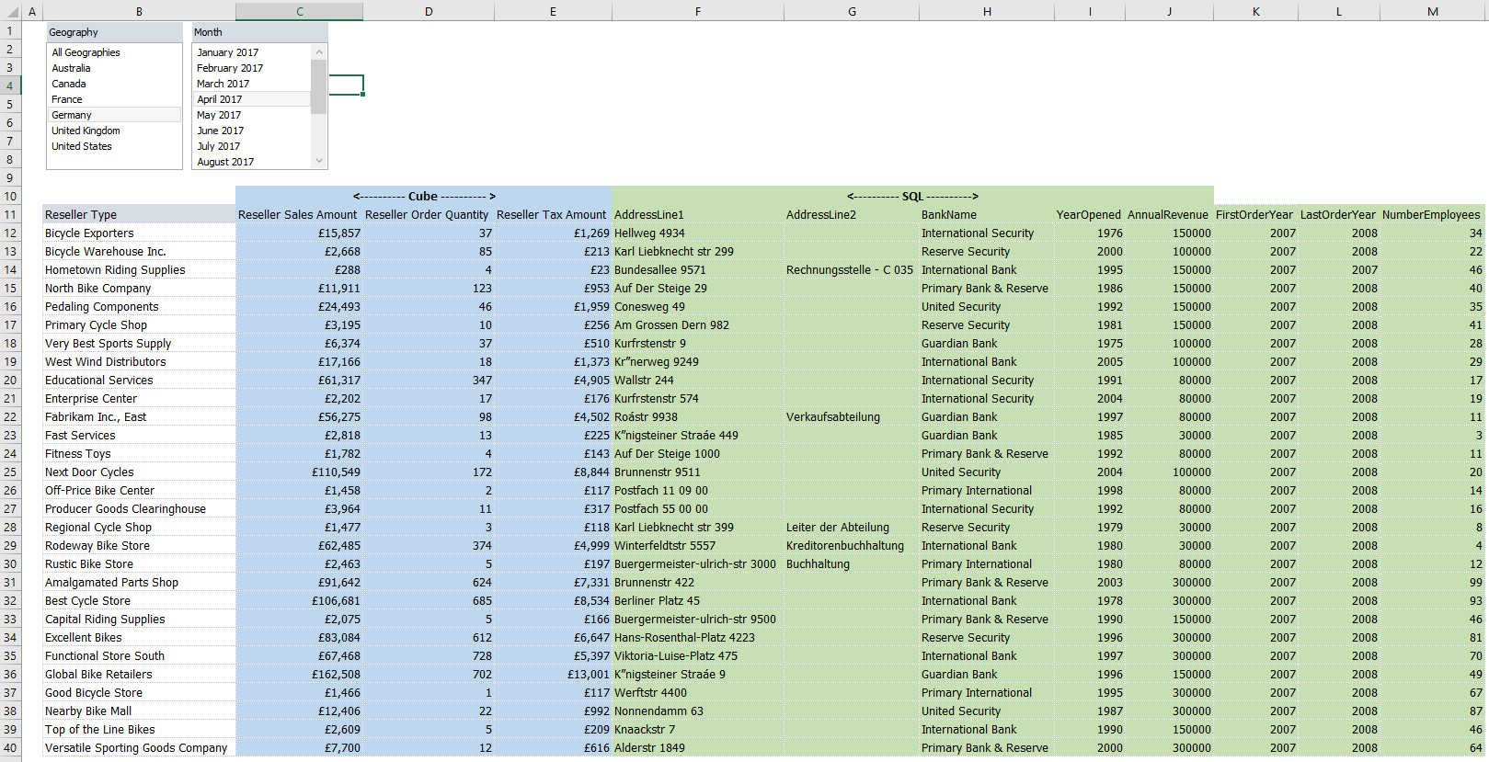Click the Month slicer scrollbar thumb
The image size is (1489, 762).
tap(318, 86)
